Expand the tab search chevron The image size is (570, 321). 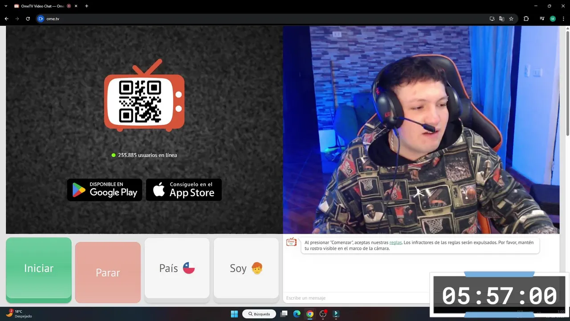(6, 6)
